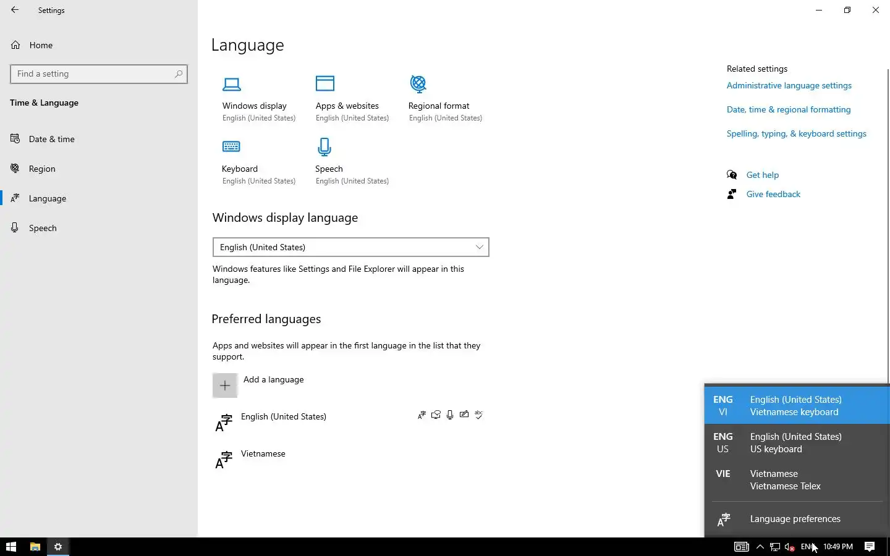This screenshot has width=890, height=556.
Task: Select Date & time in sidebar
Action: pos(99,139)
